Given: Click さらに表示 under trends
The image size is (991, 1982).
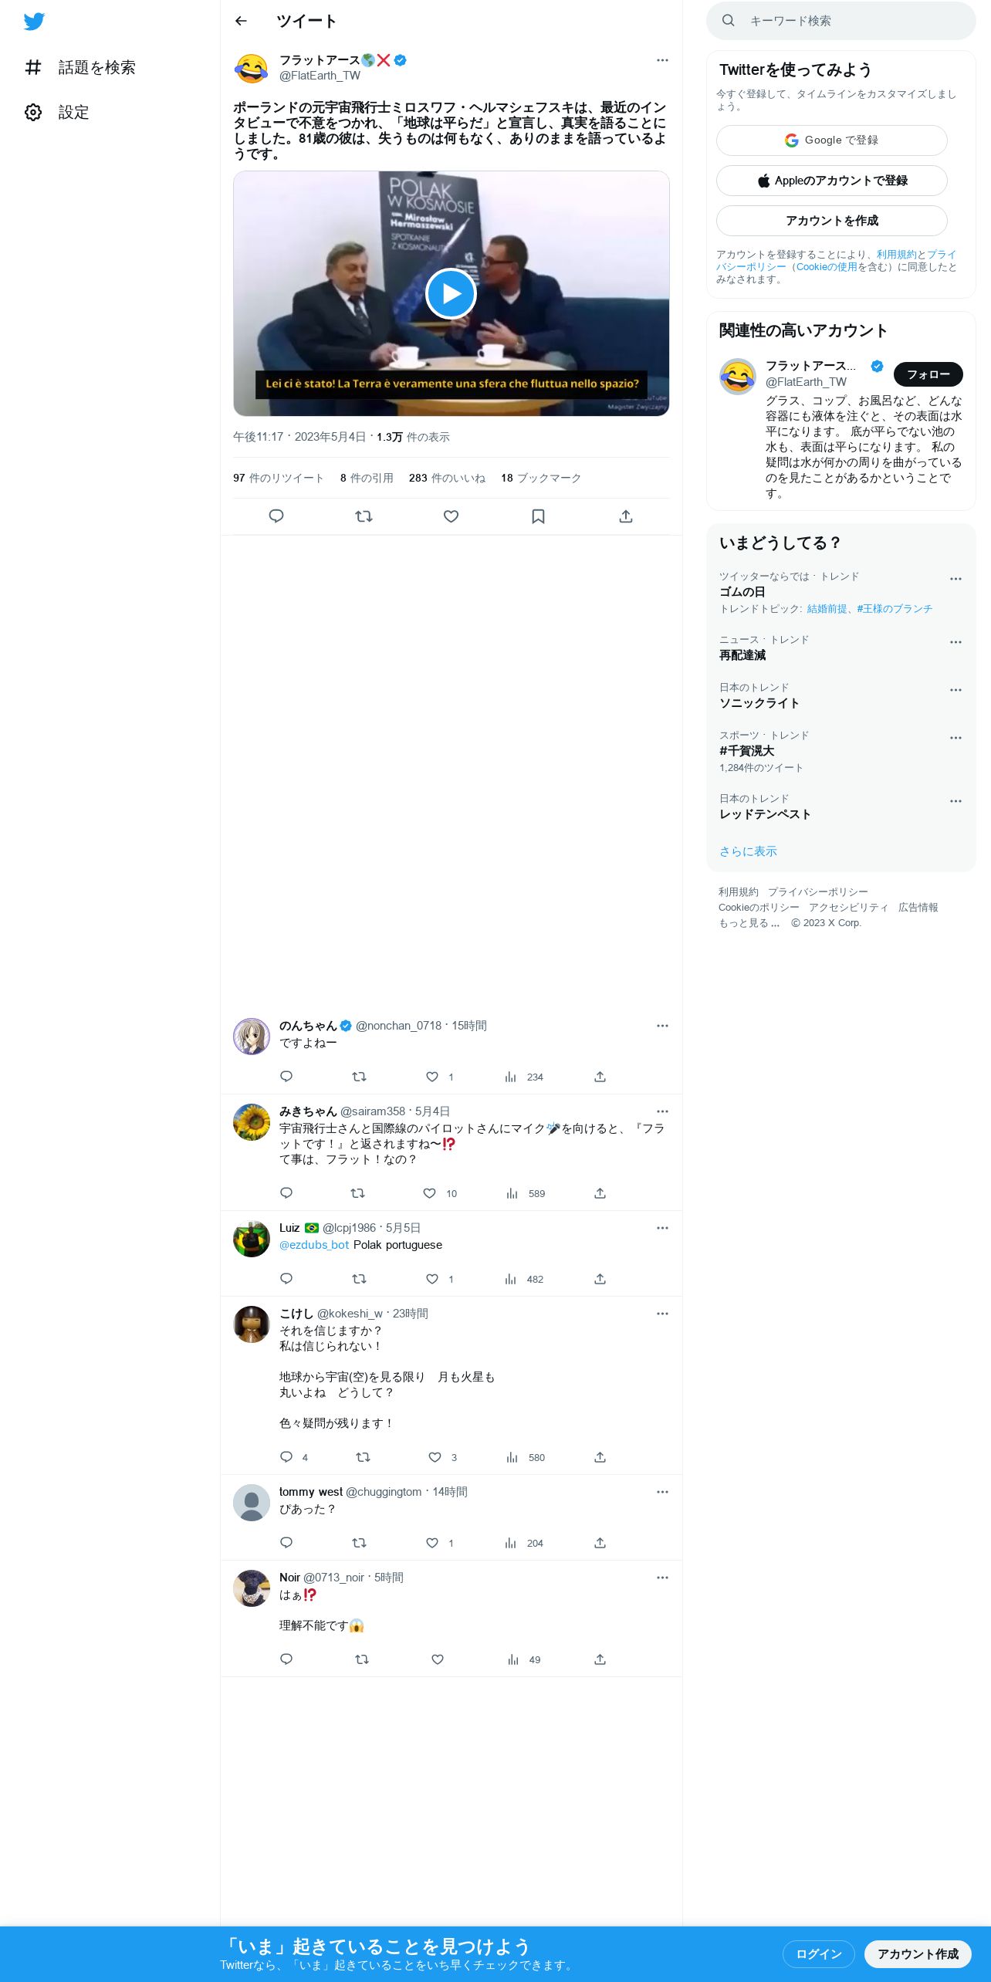Looking at the screenshot, I should point(748,851).
